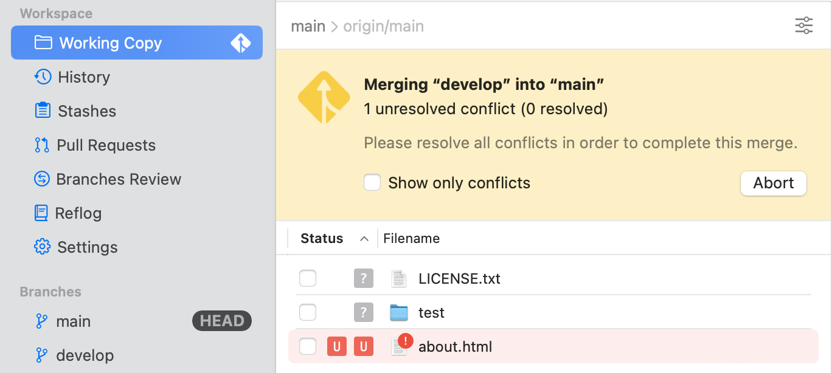Click the Reflog book icon

point(41,213)
